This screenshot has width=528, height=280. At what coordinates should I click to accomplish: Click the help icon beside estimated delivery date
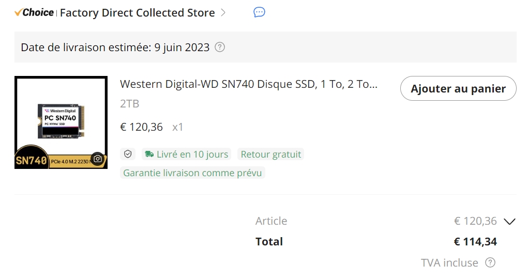point(220,48)
